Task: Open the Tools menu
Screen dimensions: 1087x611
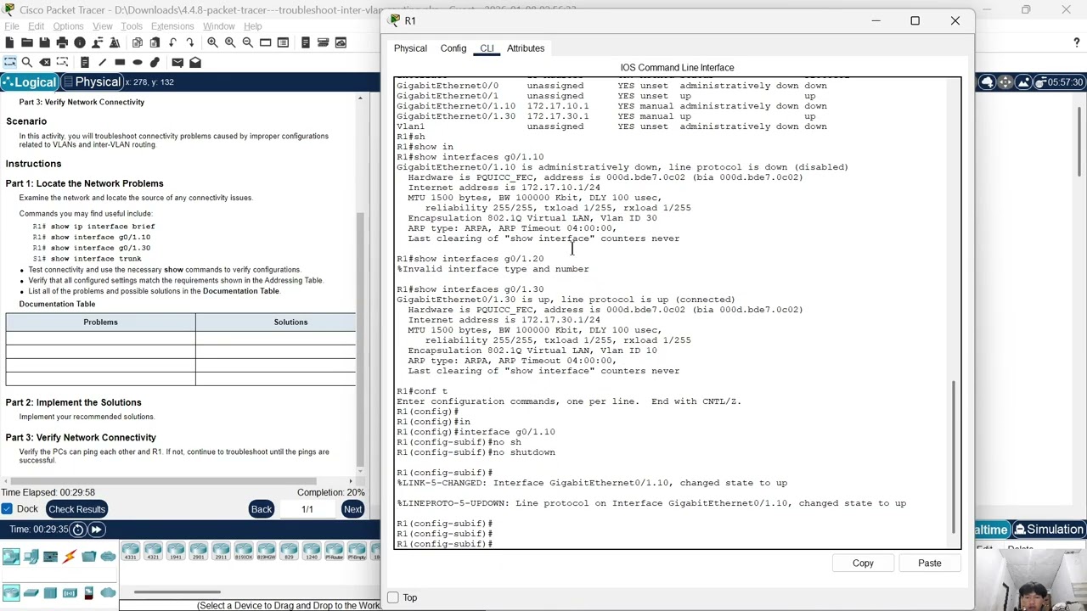Action: click(x=132, y=26)
